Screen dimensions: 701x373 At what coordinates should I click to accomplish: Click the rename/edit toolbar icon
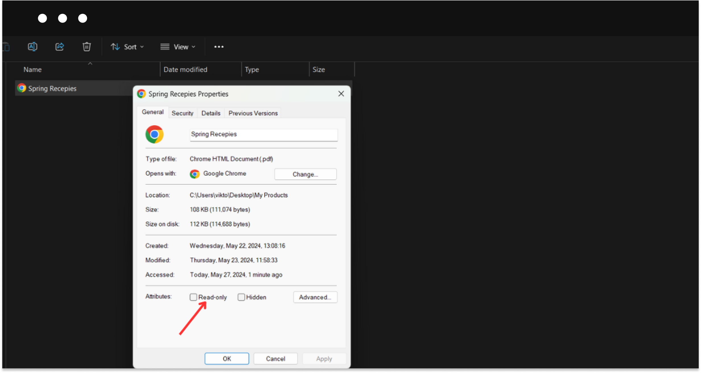coord(32,46)
